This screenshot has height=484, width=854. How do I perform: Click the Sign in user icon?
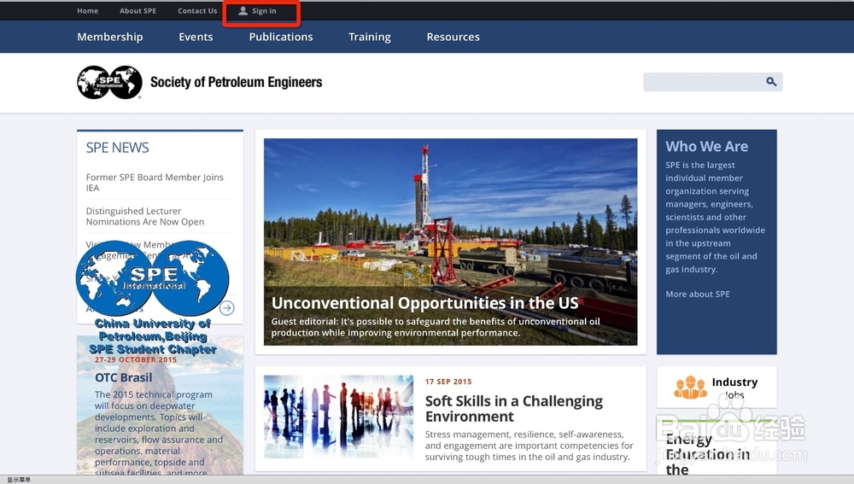(x=243, y=11)
